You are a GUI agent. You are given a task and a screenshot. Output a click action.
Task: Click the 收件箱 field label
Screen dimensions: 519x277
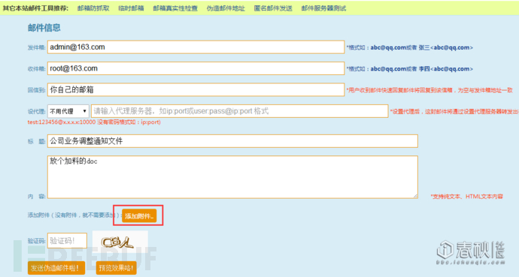pos(36,69)
